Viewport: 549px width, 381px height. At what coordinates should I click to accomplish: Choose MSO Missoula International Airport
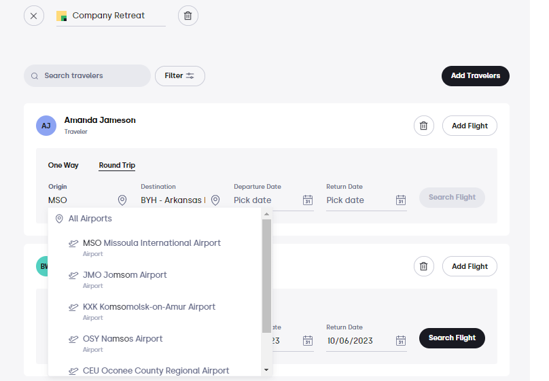click(154, 248)
